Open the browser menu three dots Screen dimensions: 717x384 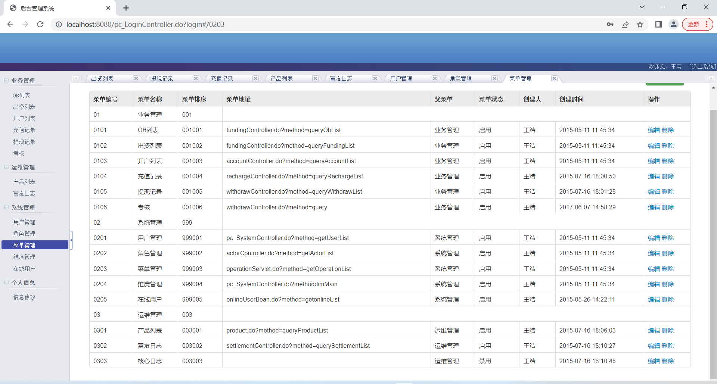point(707,24)
